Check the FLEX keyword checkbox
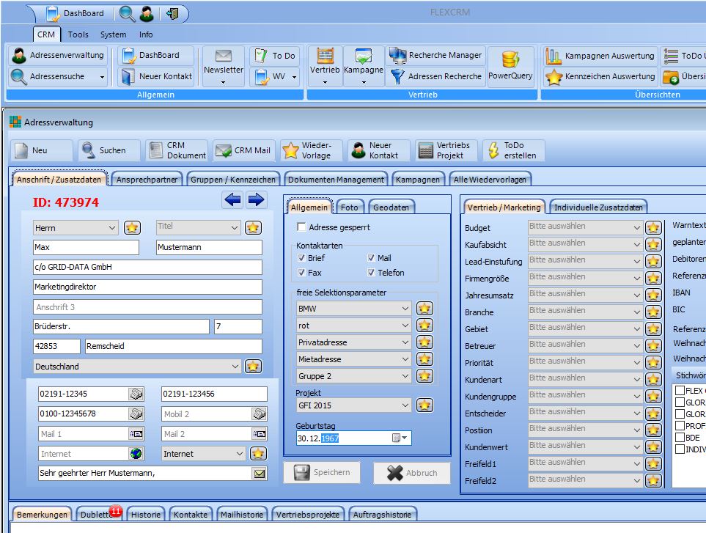The image size is (706, 533). tap(680, 390)
